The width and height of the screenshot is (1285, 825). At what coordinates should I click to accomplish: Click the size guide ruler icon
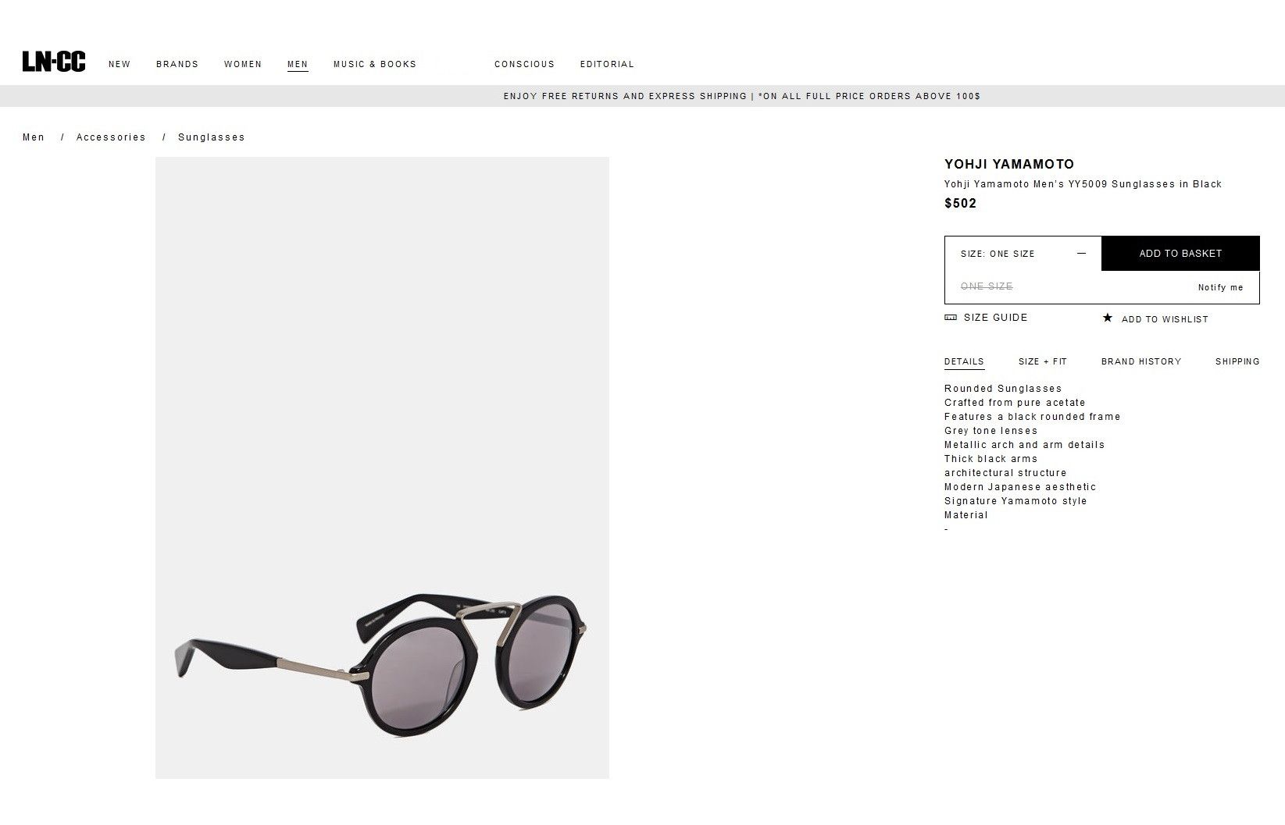[x=951, y=318]
